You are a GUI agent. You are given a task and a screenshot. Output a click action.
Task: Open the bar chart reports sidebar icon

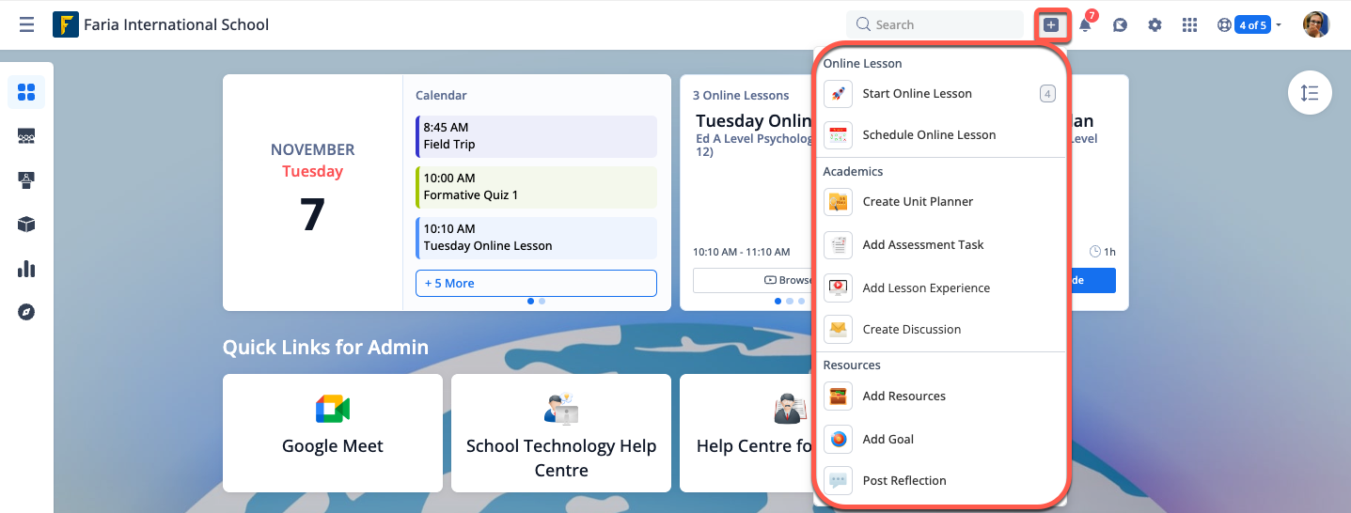(x=26, y=269)
